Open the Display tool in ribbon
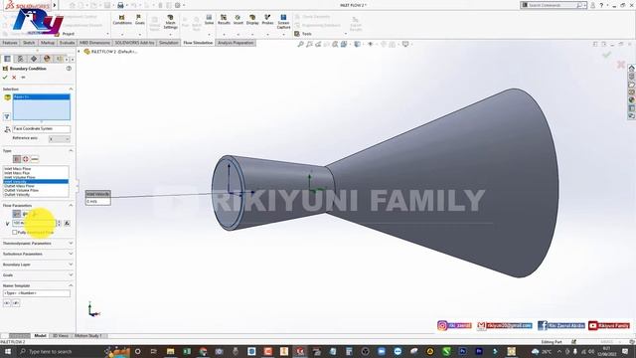 (x=252, y=20)
